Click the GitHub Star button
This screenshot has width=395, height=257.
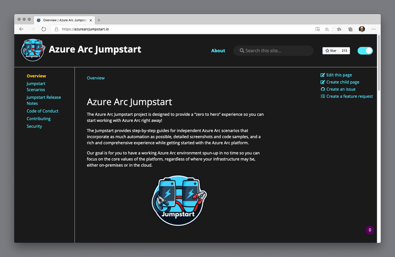tap(331, 51)
